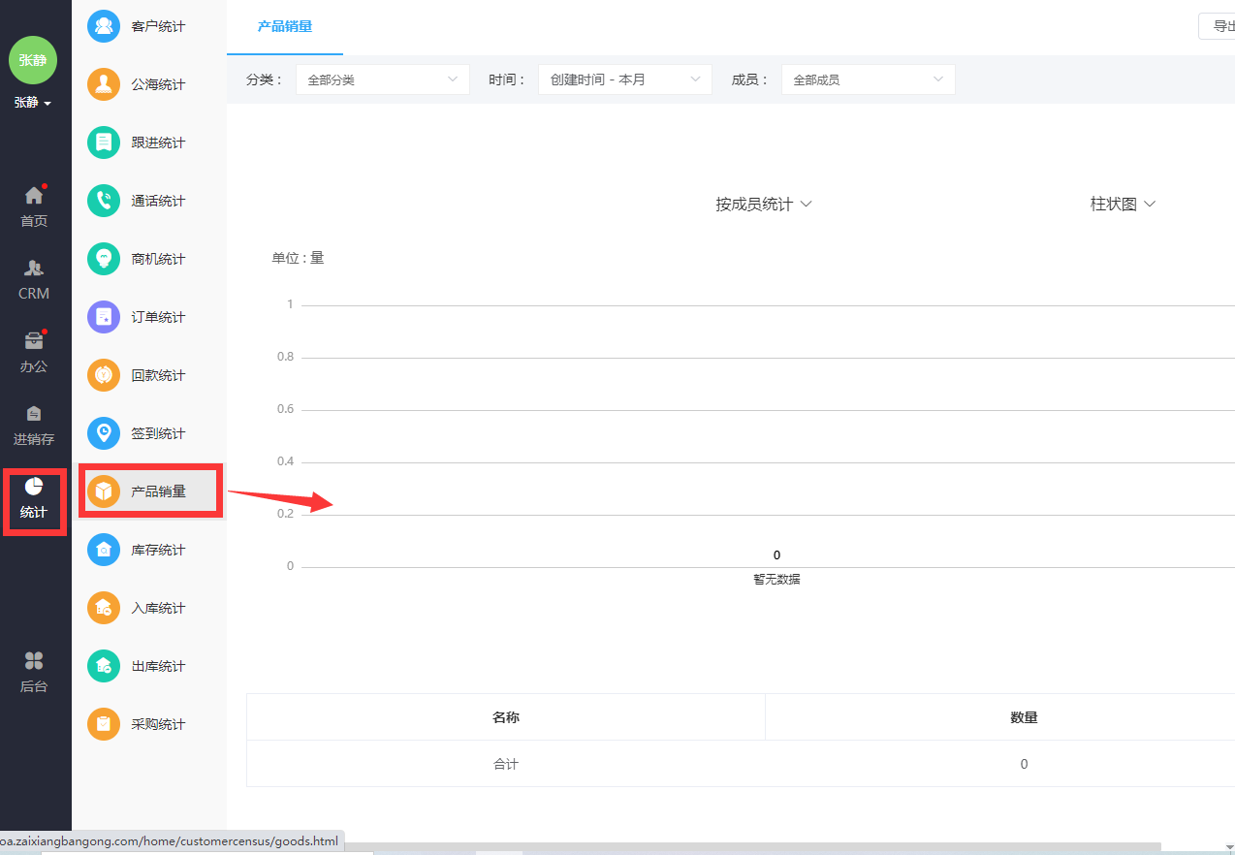Viewport: 1235px width, 855px height.
Task: Open the 跟进统计 menu entry
Action: tap(149, 142)
